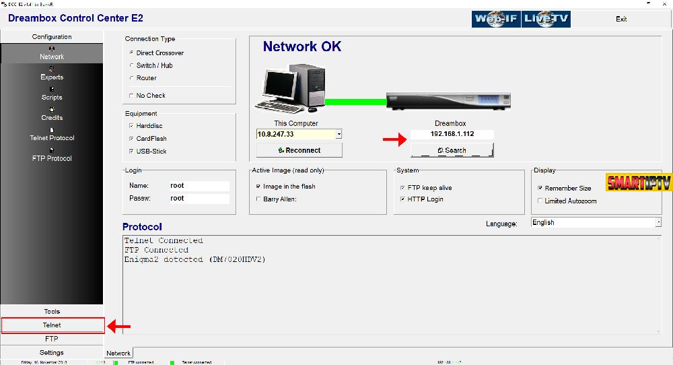The image size is (673, 365).
Task: Toggle HTTP Login checkbox
Action: (x=402, y=199)
